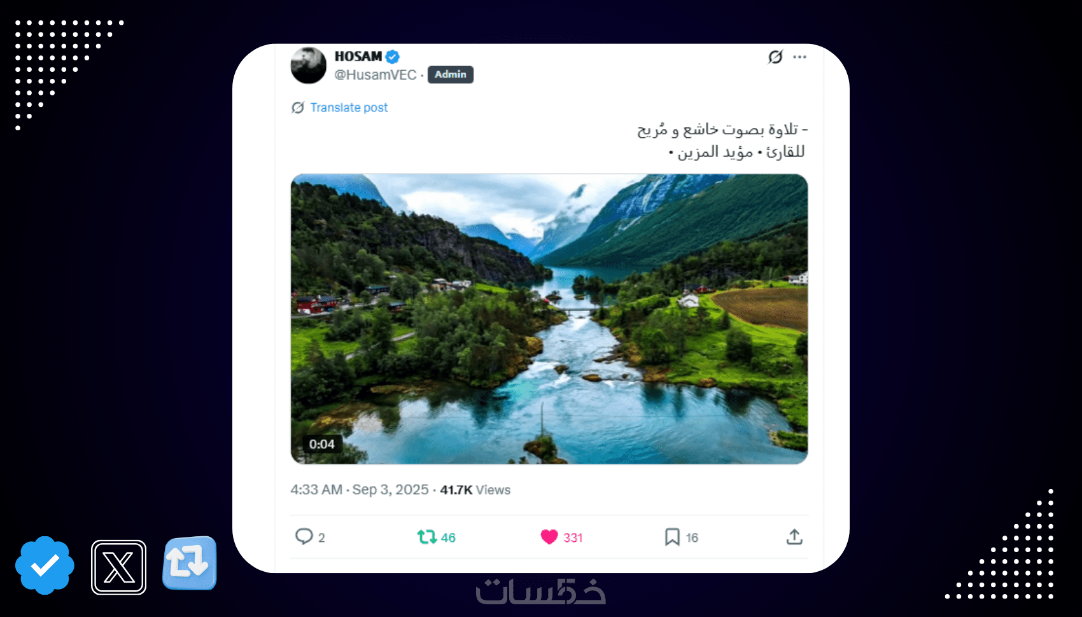
Task: Click the 41.7K Views count
Action: click(475, 490)
